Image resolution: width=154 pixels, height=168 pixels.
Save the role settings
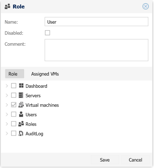pos(105,160)
